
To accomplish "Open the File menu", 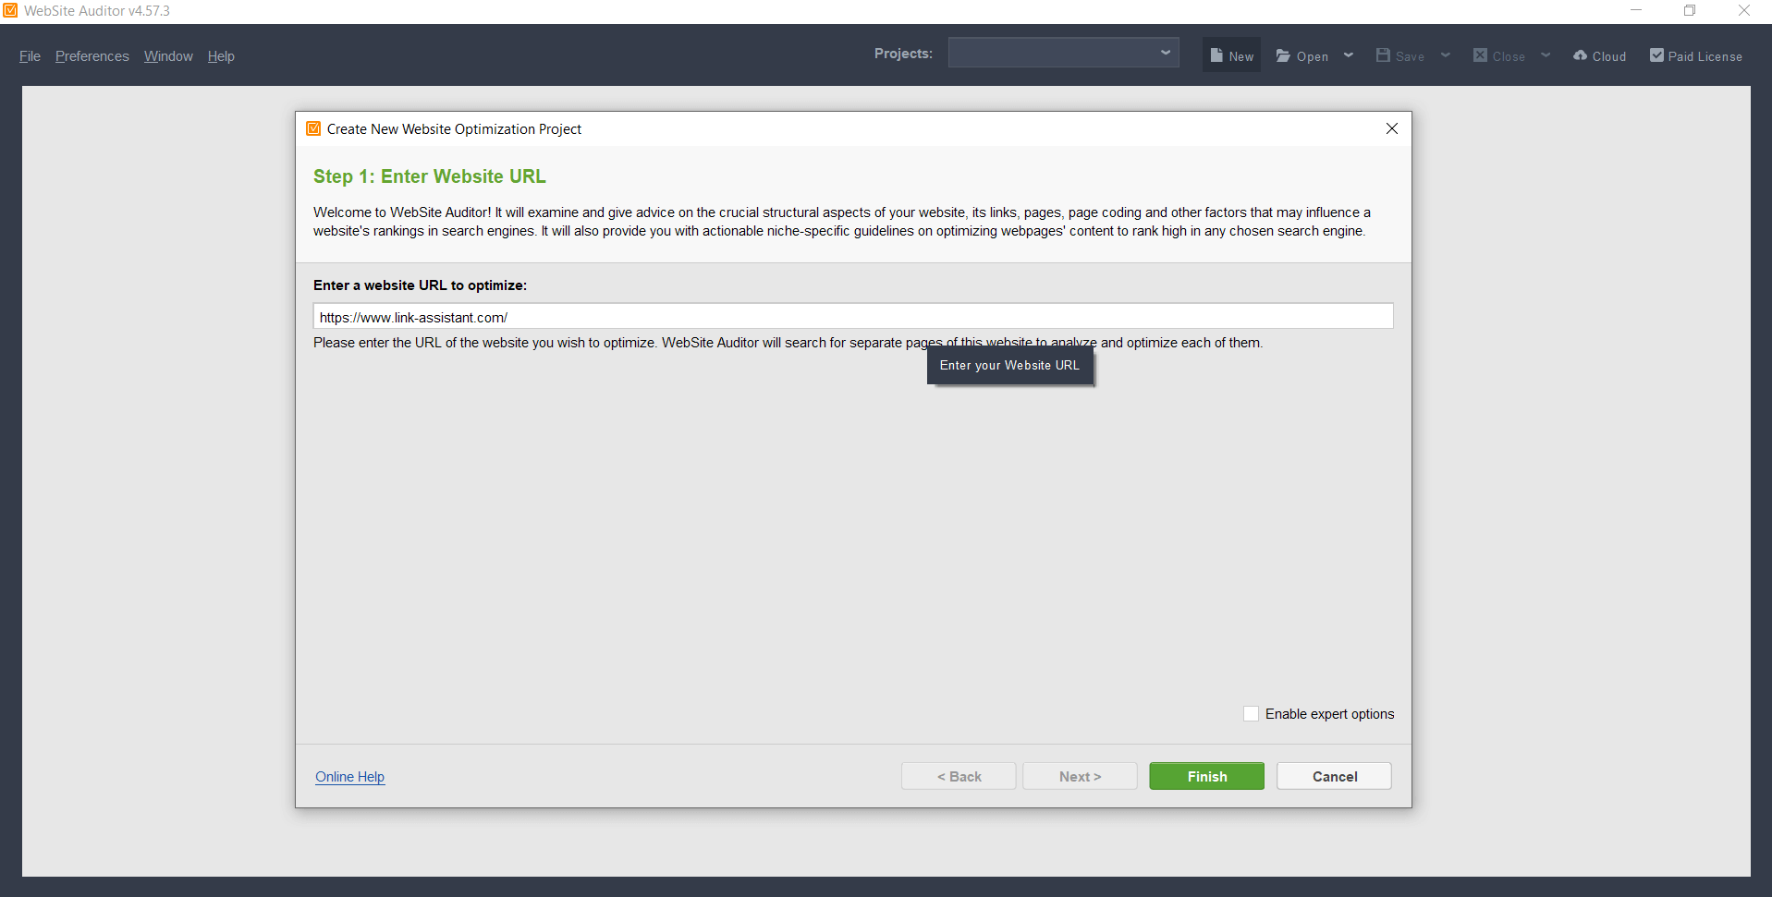I will (x=30, y=56).
